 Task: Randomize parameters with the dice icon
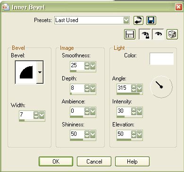point(172,34)
